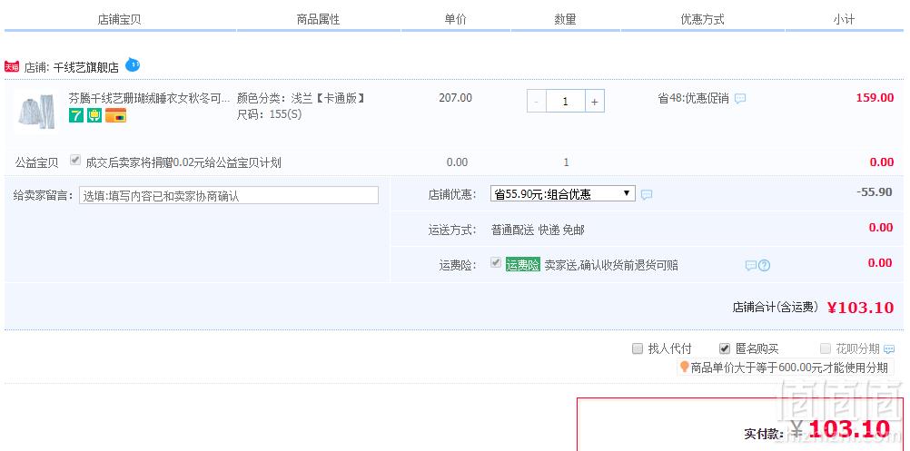Open the comment icon next to 优惠促销
Viewport: 910px width, 451px height.
[740, 99]
